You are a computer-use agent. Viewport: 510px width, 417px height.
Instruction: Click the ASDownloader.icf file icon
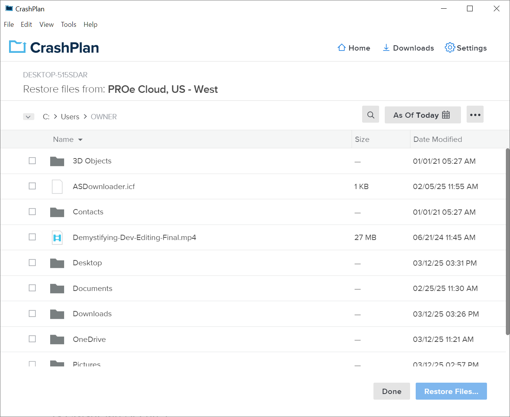click(57, 186)
